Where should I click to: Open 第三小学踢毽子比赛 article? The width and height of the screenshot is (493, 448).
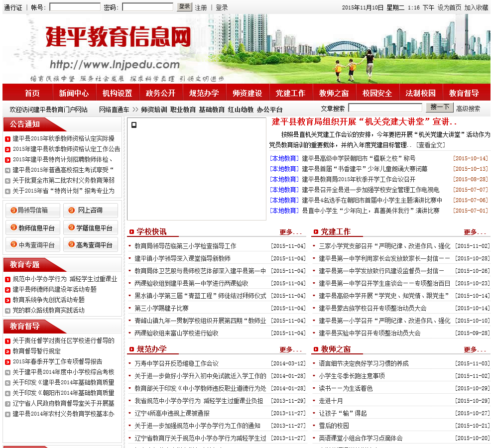[161, 309]
